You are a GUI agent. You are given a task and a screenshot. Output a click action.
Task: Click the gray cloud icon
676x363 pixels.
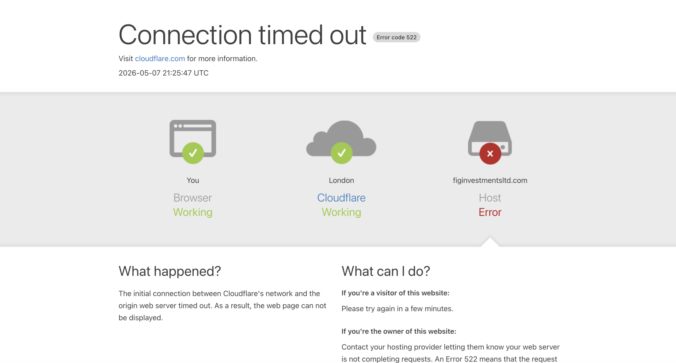[341, 138]
